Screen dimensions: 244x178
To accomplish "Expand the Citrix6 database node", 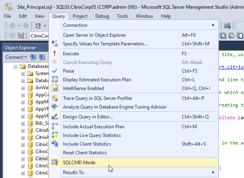I will pyautogui.click(x=23, y=131).
